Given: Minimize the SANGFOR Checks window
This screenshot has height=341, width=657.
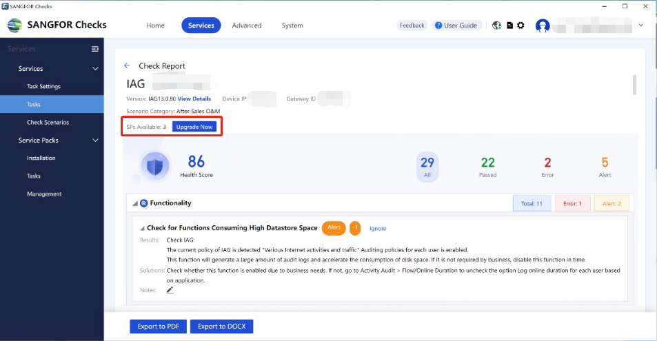Looking at the screenshot, I should [604, 6].
